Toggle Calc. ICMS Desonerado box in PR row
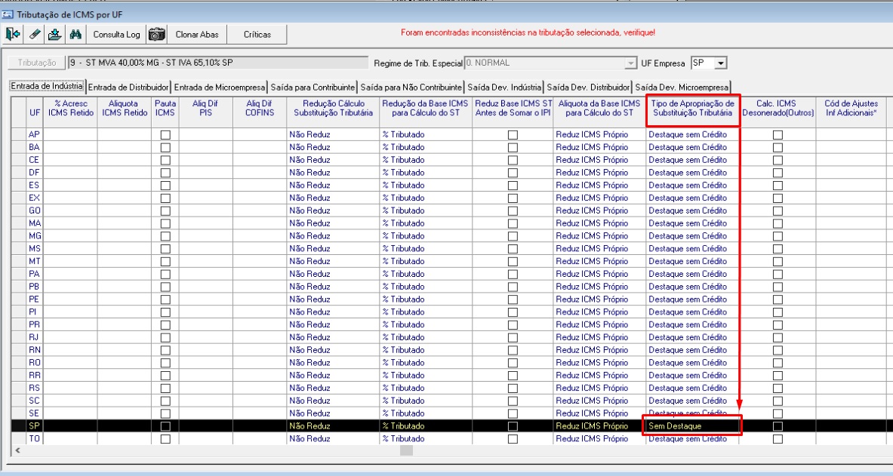The image size is (893, 476). coord(778,325)
